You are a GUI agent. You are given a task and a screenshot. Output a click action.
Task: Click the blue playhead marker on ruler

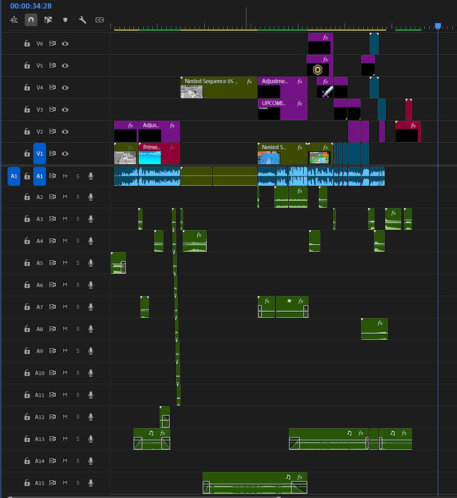coord(438,26)
